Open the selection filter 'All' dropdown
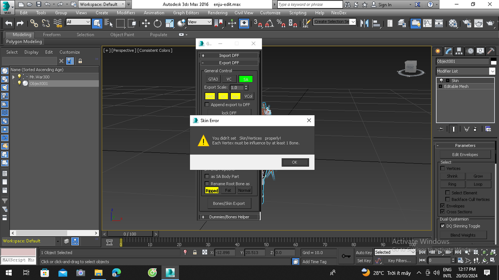This screenshot has width=499, height=280. pos(88,22)
